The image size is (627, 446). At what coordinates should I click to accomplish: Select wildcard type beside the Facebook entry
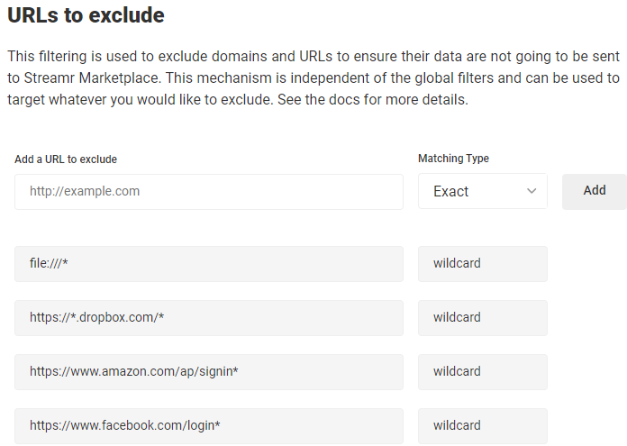(x=482, y=425)
